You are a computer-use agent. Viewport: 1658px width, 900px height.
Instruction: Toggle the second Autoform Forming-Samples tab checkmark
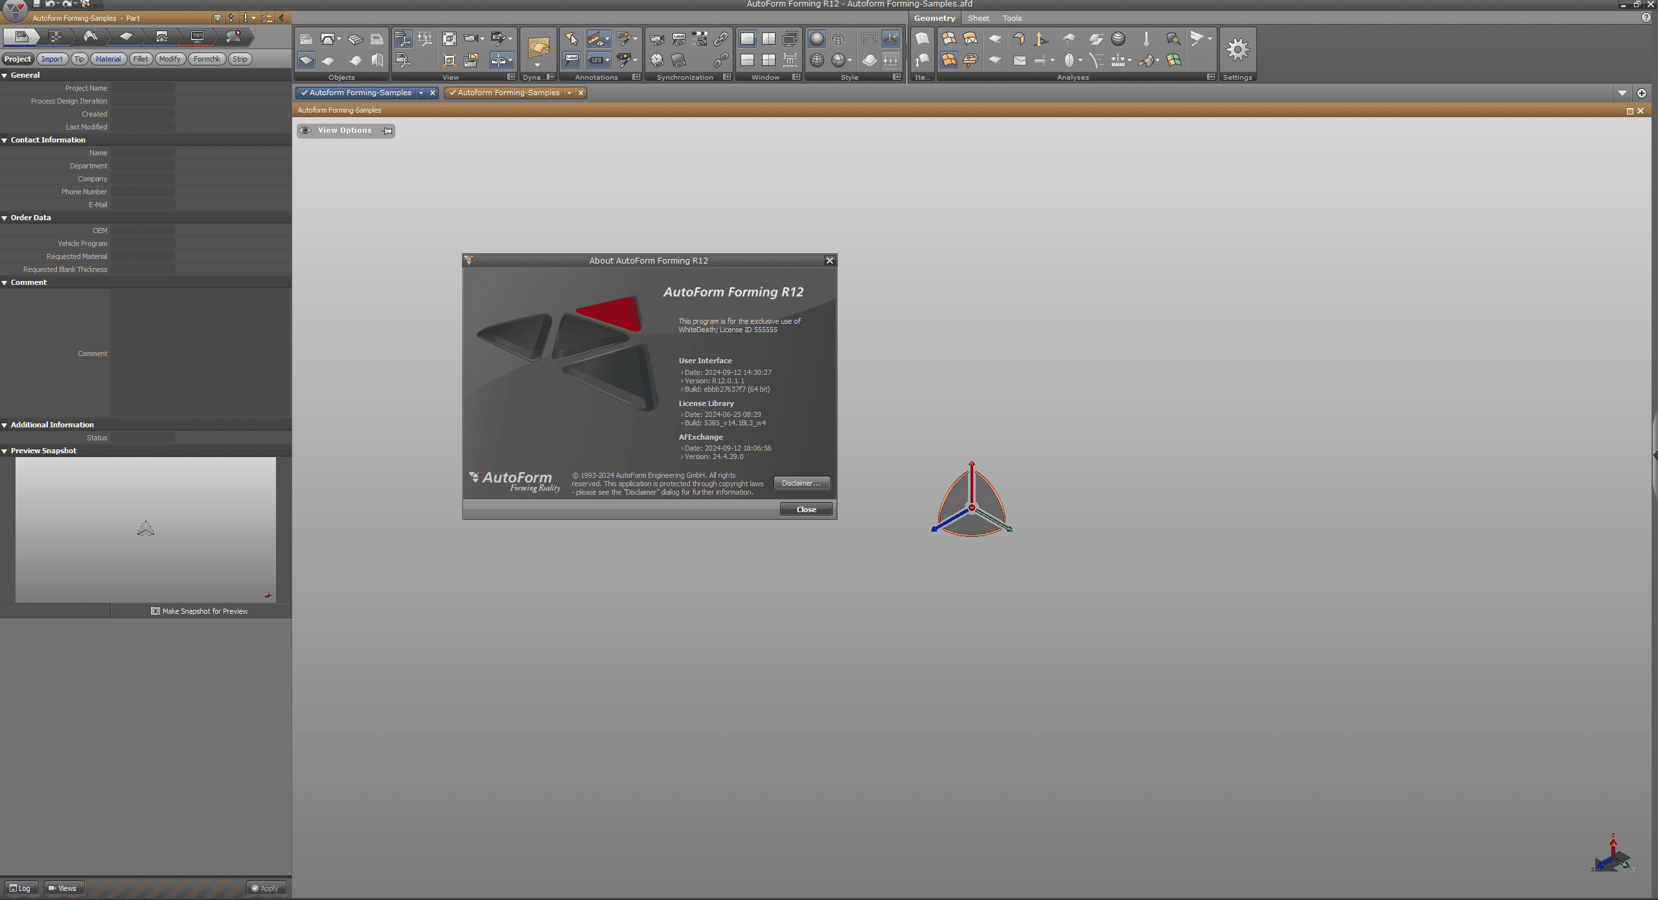point(452,93)
